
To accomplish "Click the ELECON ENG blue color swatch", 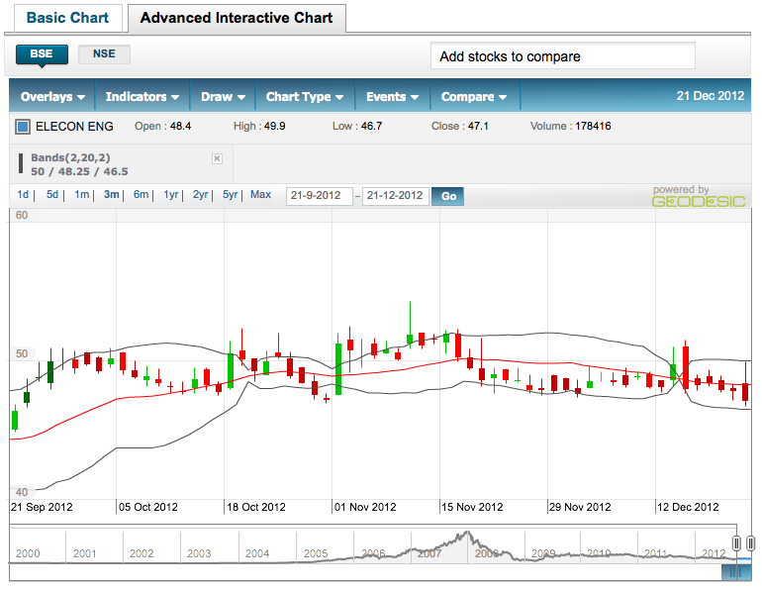I will tap(23, 127).
